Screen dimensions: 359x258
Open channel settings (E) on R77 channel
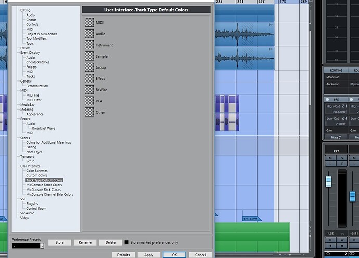tap(342, 164)
